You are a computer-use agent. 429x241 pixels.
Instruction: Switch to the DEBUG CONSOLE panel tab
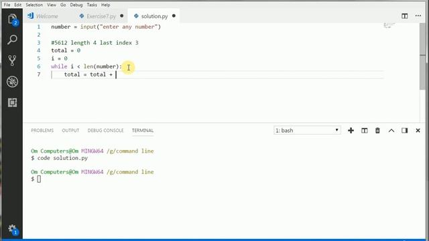[x=105, y=131]
